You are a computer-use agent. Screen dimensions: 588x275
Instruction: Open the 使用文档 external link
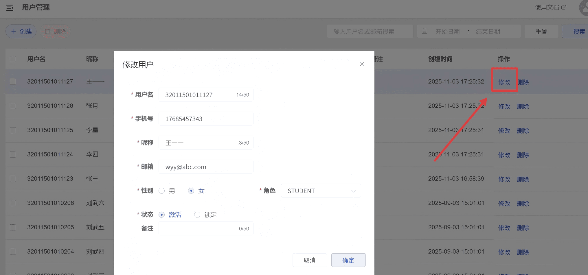coord(550,8)
